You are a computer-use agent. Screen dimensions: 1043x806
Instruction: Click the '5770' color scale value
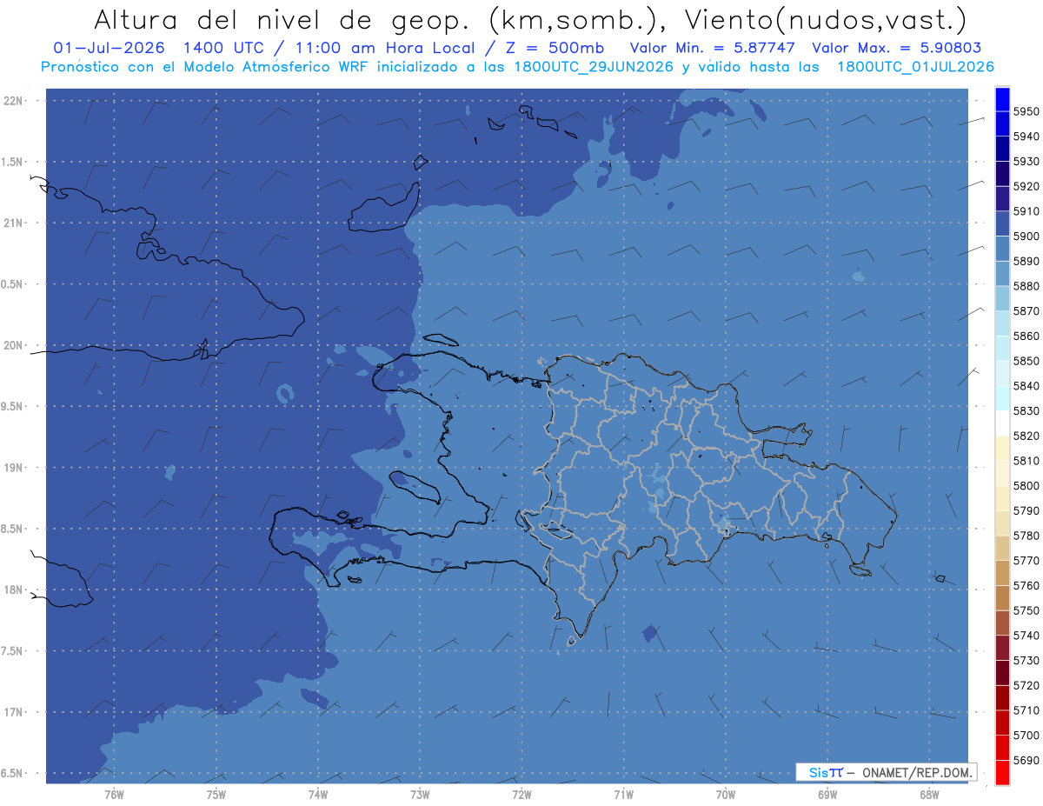(1026, 561)
